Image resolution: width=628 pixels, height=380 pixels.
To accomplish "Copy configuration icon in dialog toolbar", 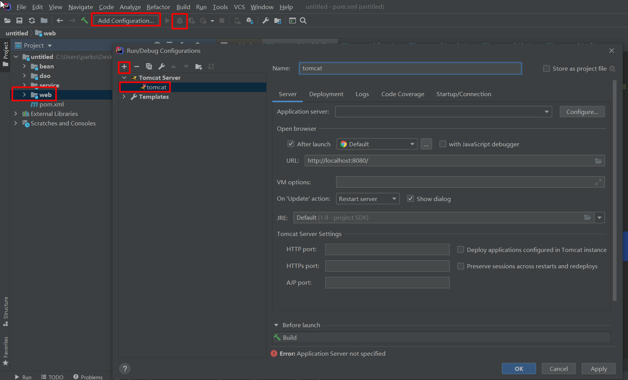I will (x=149, y=66).
